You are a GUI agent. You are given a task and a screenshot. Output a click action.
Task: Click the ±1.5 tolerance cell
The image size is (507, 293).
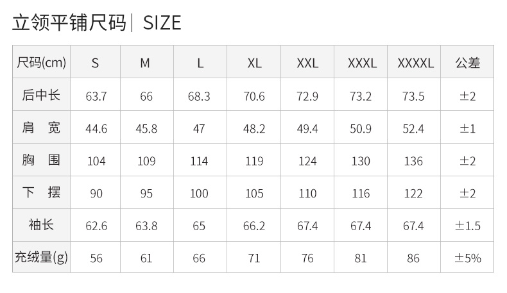[x=467, y=226]
